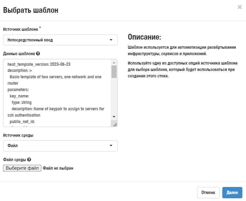Place cursor on the key_name line
This screenshot has height=201, width=246.
click(x=19, y=96)
